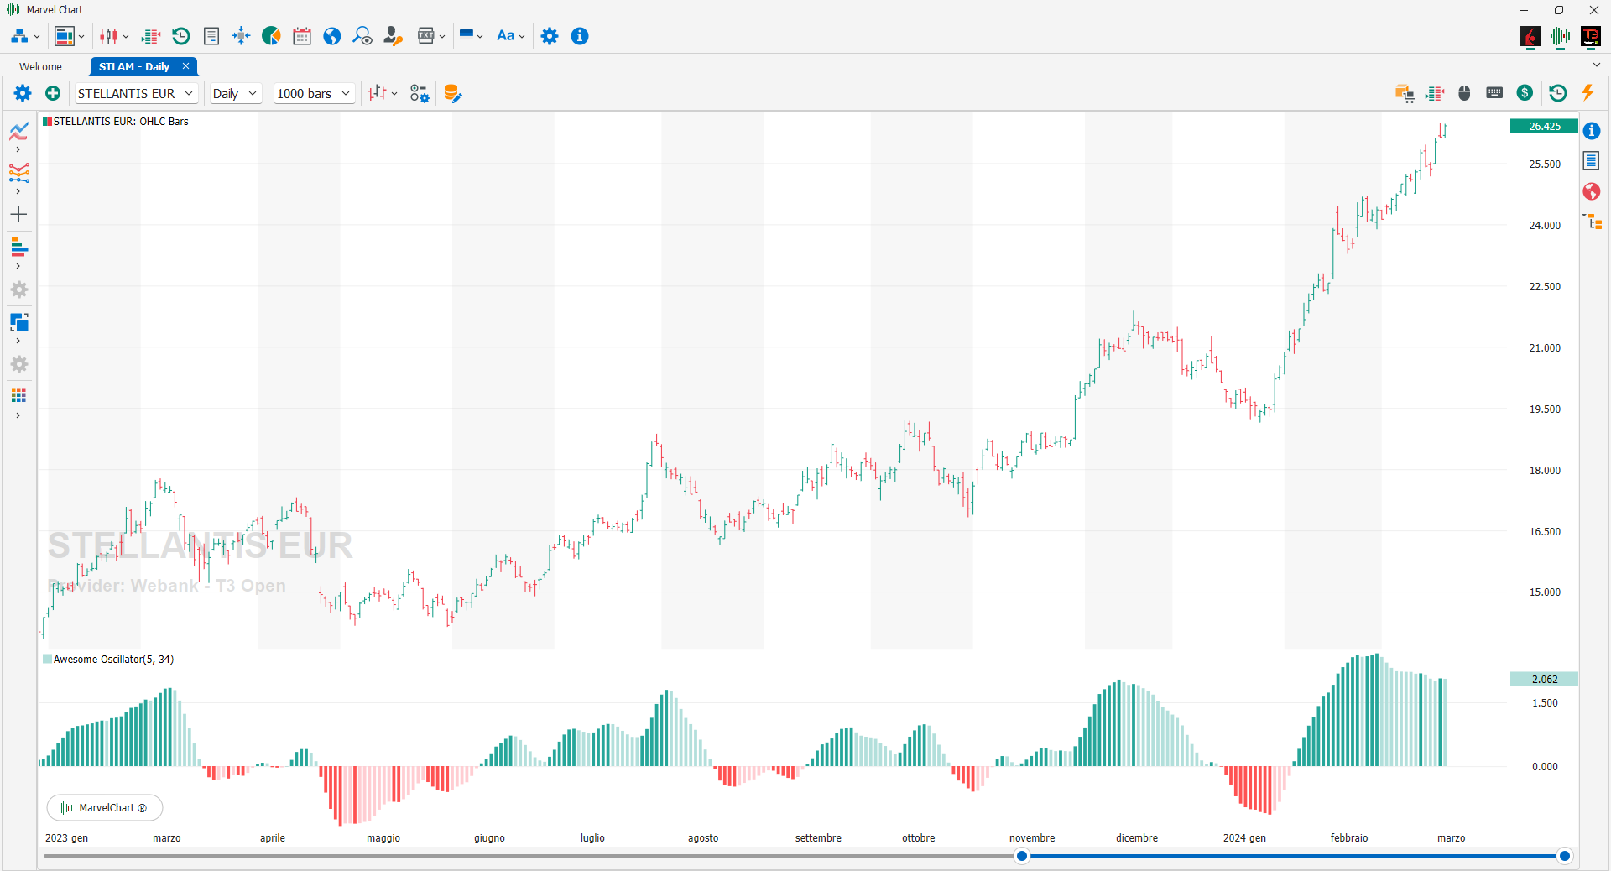Open the STELLANTIS EUR symbol dropdown
The image size is (1611, 871).
[136, 93]
